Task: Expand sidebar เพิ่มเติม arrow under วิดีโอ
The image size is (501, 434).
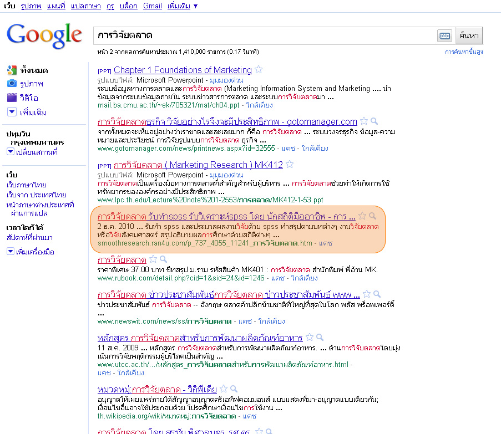Action: 12,112
